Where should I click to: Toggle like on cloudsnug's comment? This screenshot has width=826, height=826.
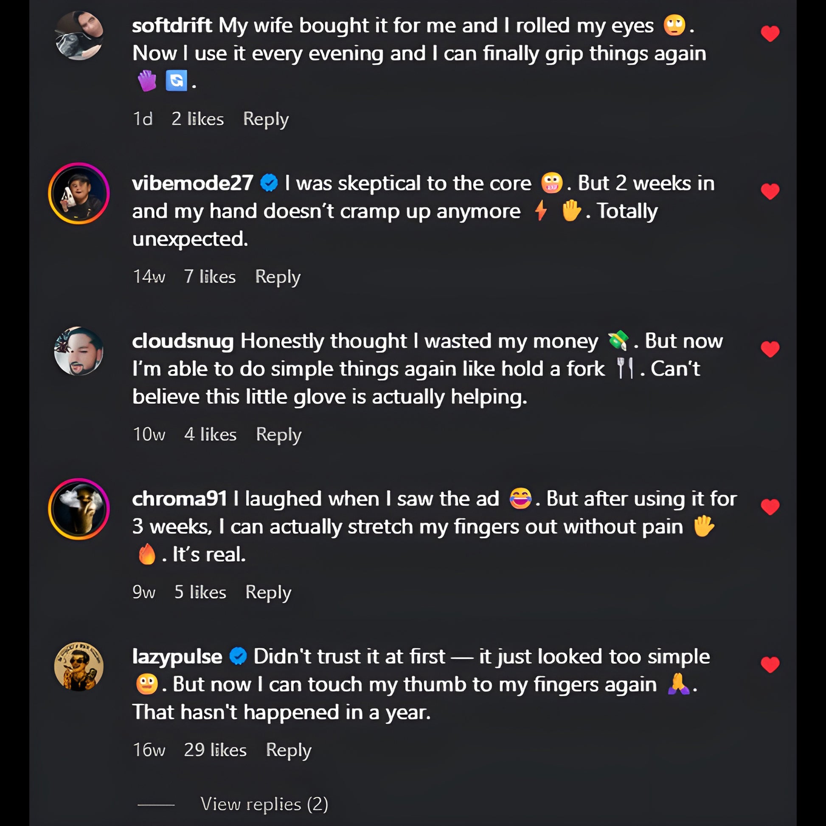770,349
